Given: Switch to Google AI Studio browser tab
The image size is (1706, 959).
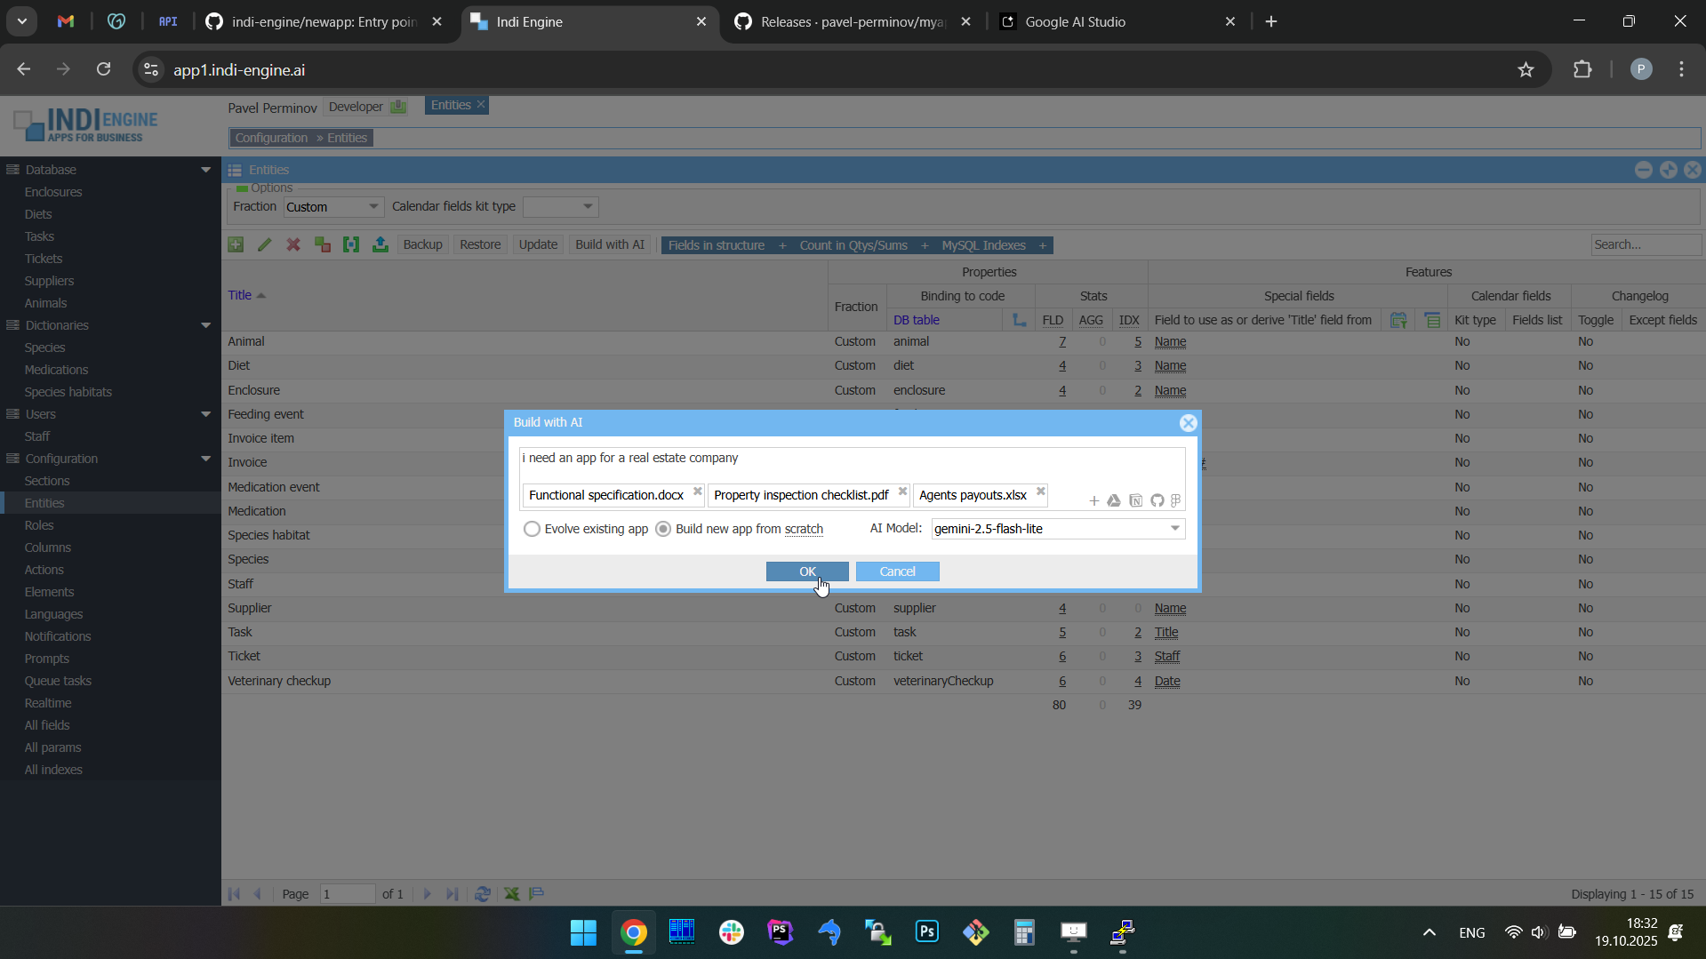Looking at the screenshot, I should [x=1075, y=22].
